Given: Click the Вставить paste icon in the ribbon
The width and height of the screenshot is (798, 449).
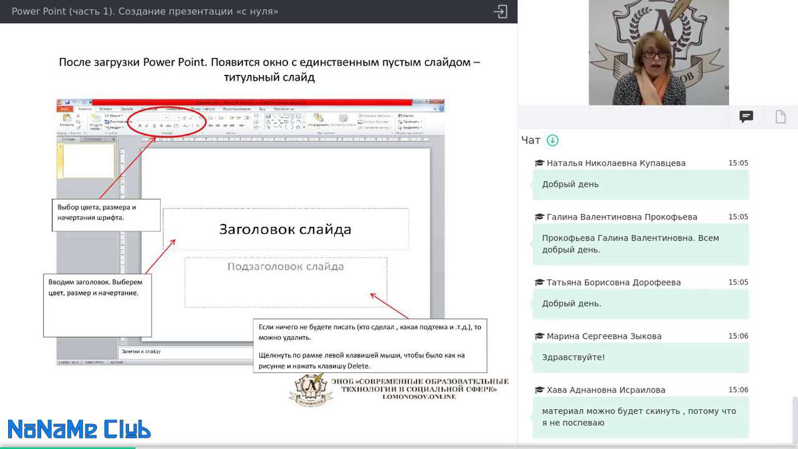Looking at the screenshot, I should [67, 120].
